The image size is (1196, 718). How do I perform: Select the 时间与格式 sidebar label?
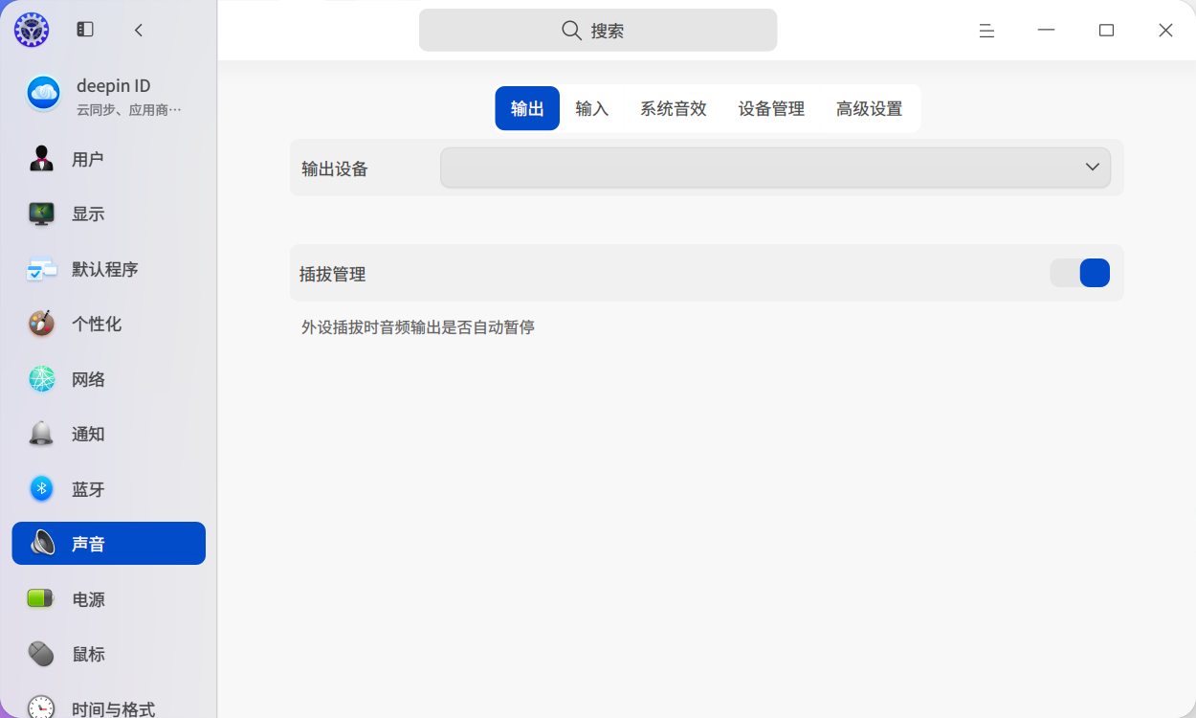click(113, 709)
